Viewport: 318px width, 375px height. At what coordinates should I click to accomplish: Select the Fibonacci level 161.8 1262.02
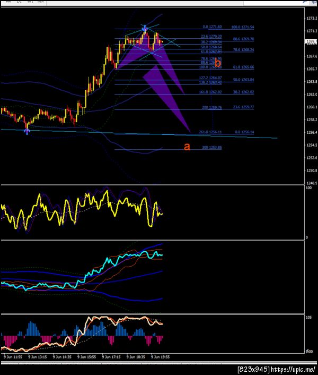210,92
